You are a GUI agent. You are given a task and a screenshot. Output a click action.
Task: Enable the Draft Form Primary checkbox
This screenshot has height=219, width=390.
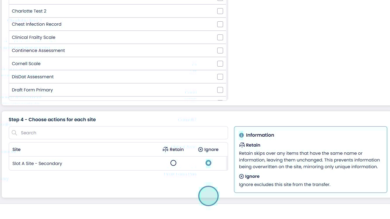220,90
